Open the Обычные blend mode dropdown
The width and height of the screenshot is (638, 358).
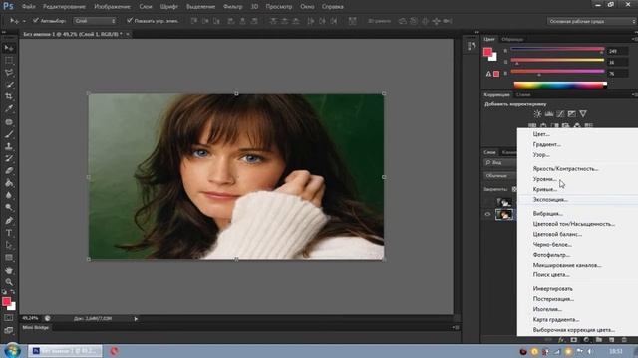(x=500, y=176)
